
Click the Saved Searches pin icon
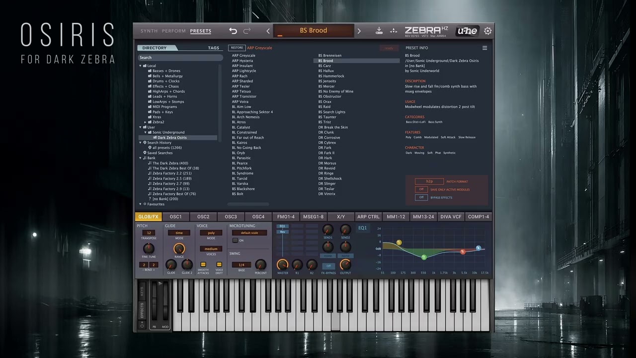pyautogui.click(x=145, y=153)
